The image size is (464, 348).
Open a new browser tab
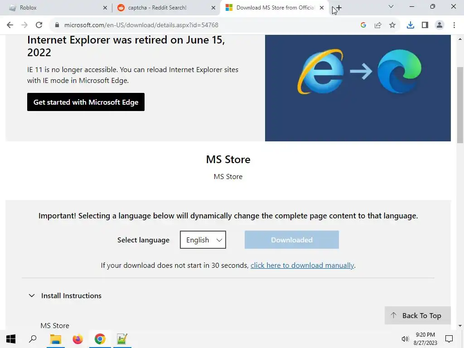[x=338, y=8]
